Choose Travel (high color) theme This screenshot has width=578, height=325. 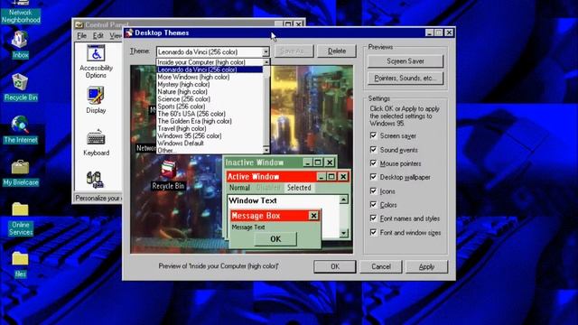pyautogui.click(x=210, y=128)
